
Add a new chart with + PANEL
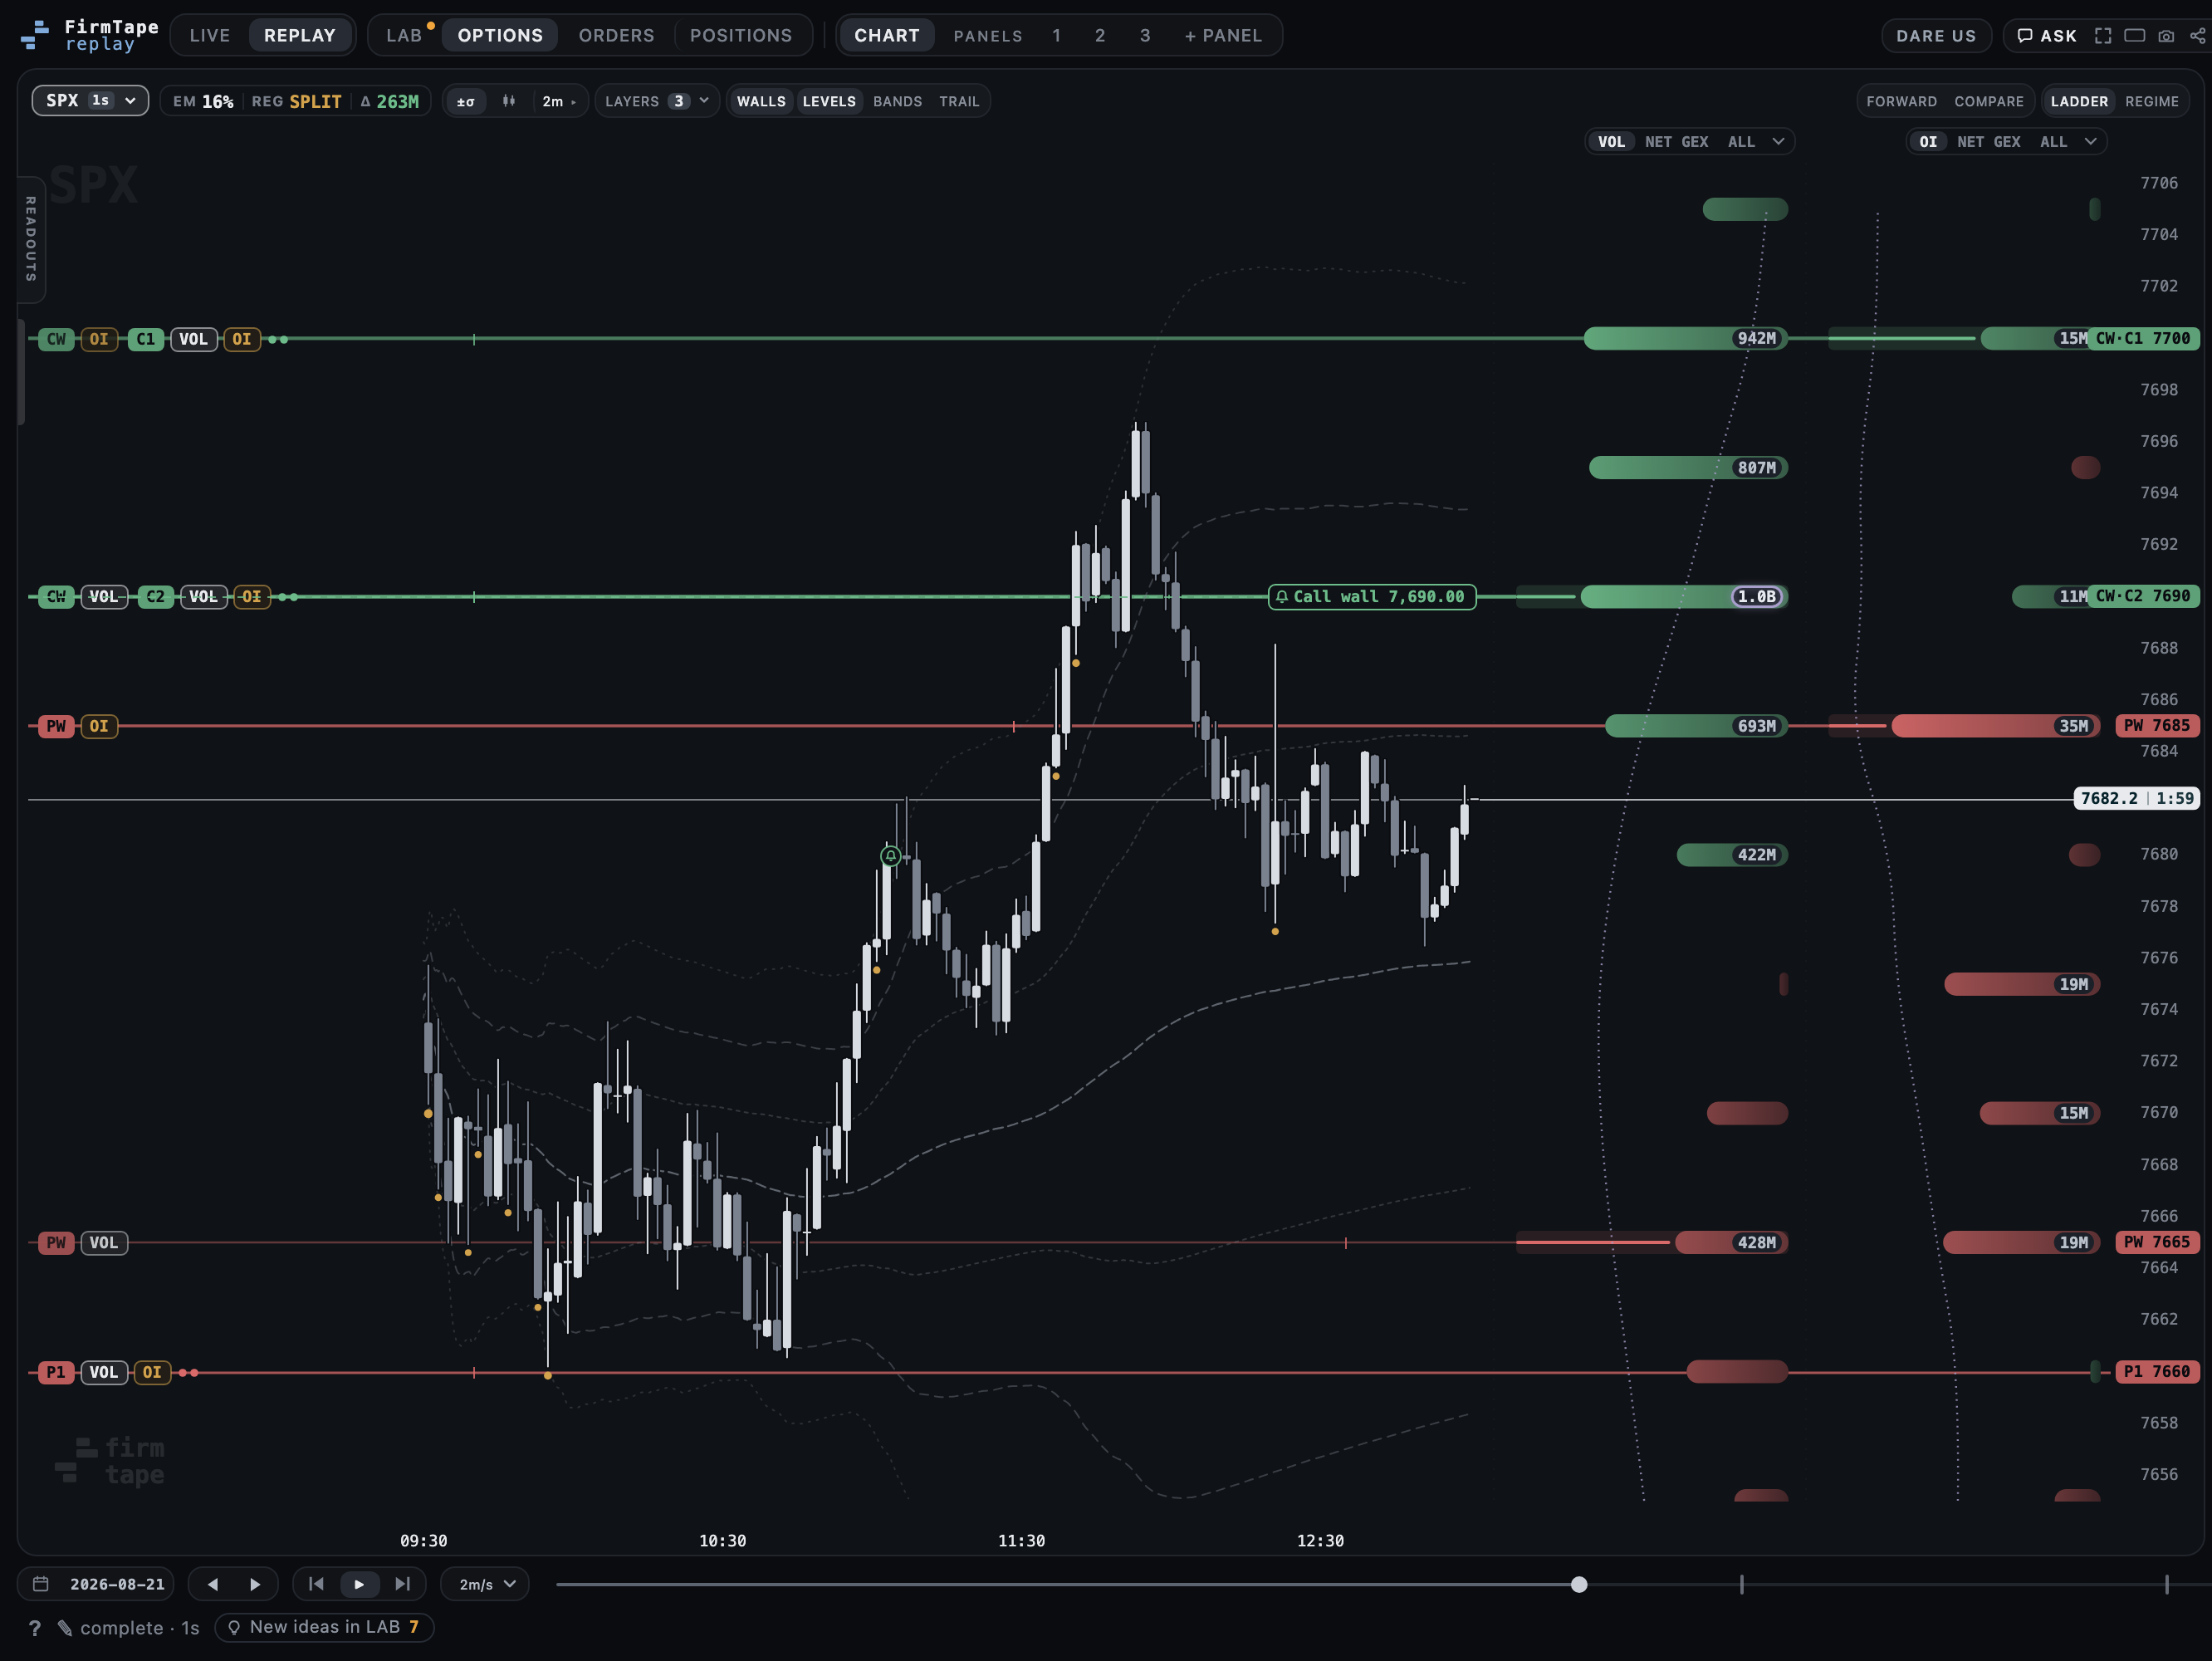(x=1223, y=35)
